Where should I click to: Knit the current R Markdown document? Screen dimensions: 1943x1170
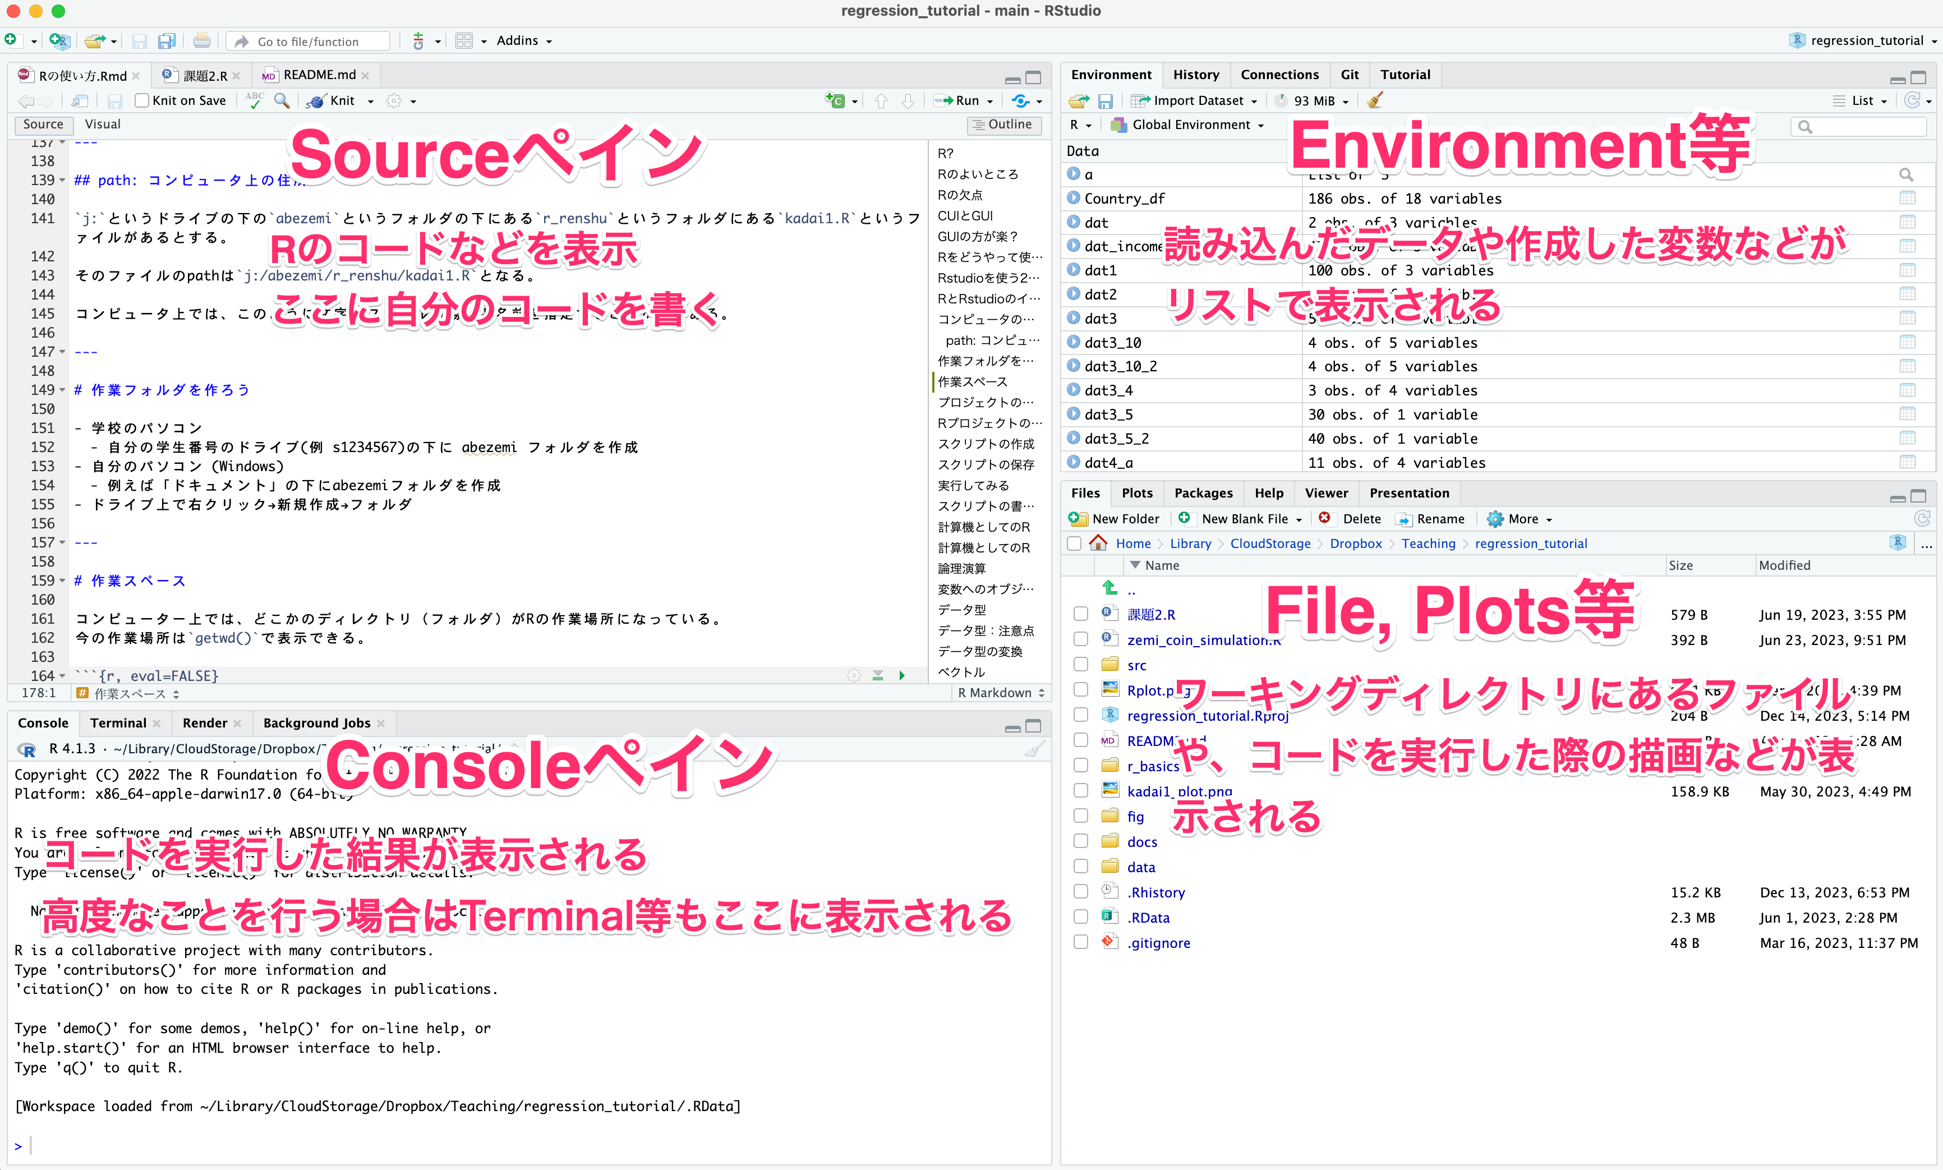[x=331, y=100]
